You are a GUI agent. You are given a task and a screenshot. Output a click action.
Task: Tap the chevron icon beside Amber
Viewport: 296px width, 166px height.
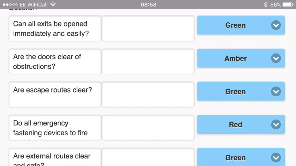276,58
